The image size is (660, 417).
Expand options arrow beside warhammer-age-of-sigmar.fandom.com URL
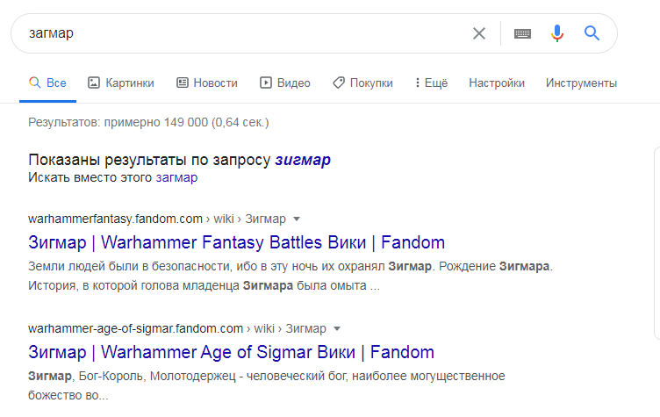pyautogui.click(x=337, y=329)
